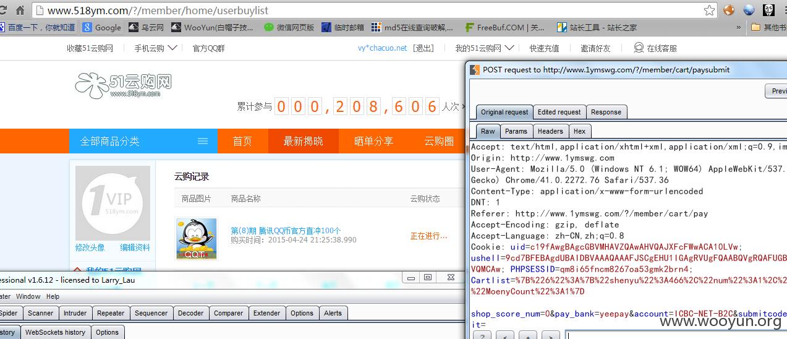The image size is (787, 339).
Task: Open the FreeBuf.COM bookmark
Action: (x=504, y=27)
